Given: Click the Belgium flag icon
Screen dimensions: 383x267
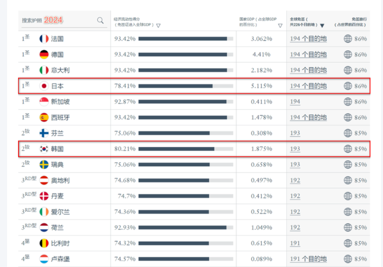Looking at the screenshot, I should click(44, 243).
